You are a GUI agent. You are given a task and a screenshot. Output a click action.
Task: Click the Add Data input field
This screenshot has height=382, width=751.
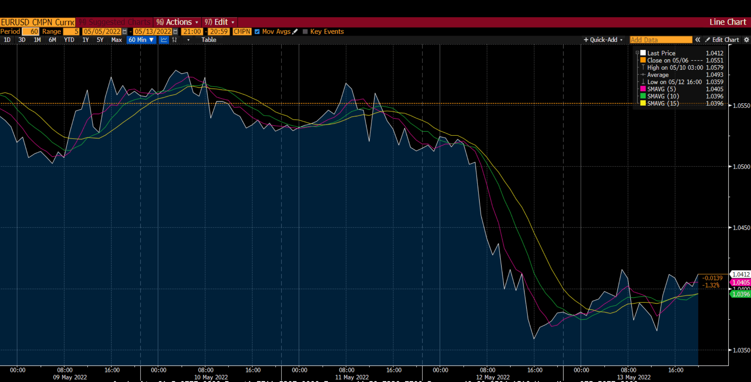(x=661, y=40)
